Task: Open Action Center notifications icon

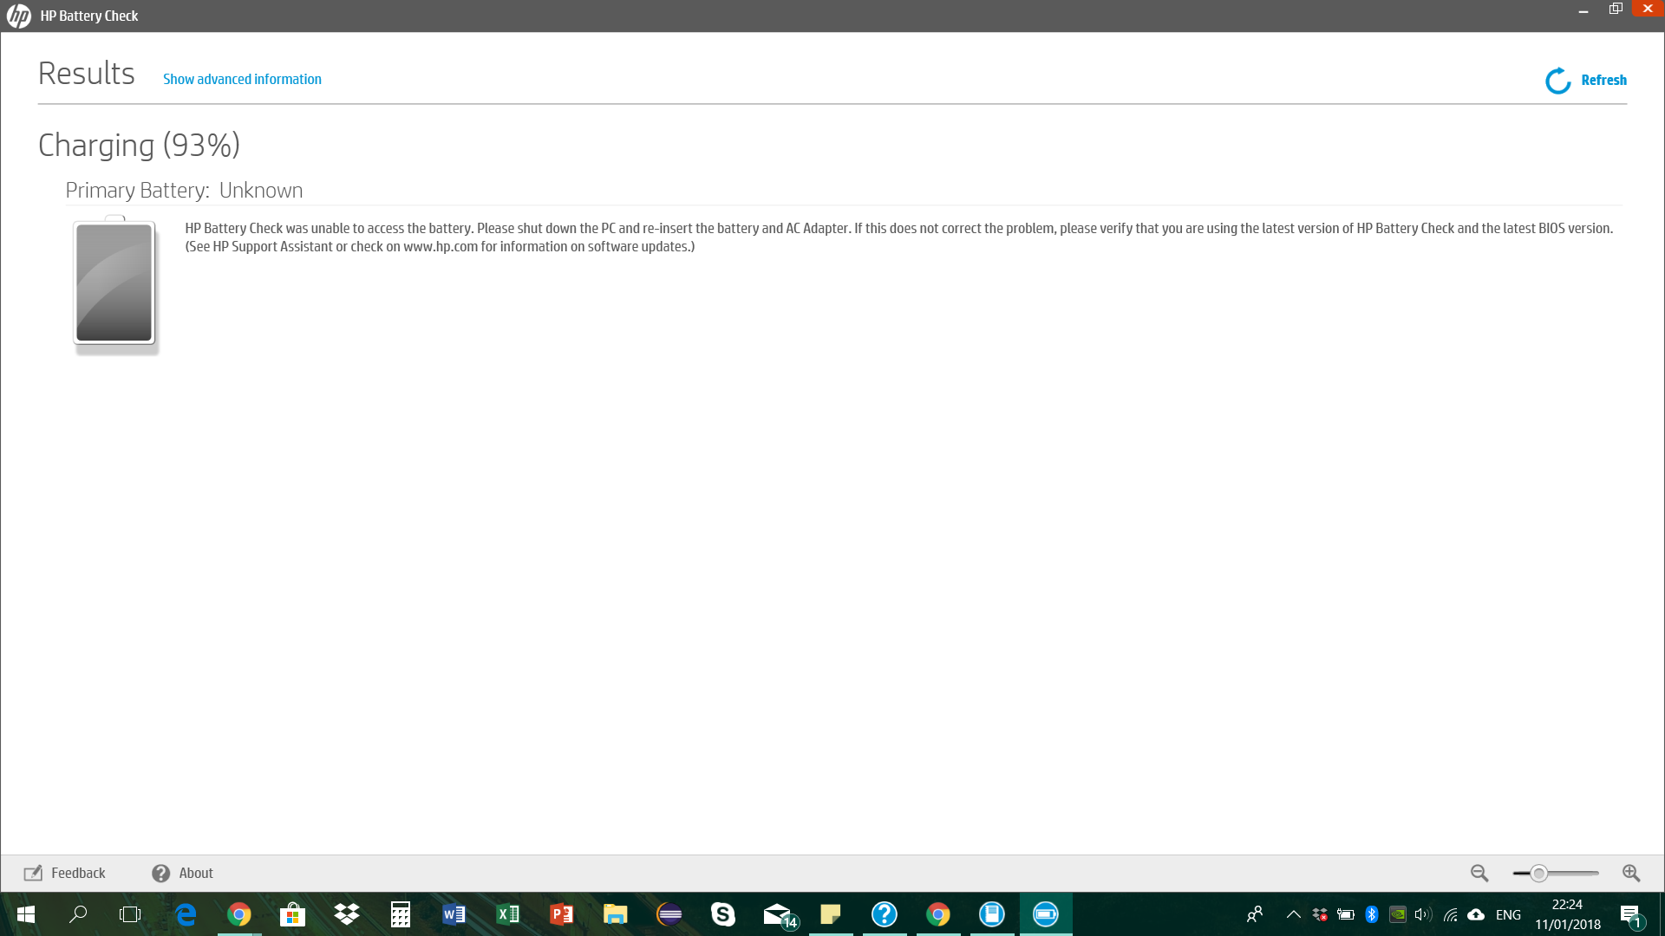Action: tap(1630, 914)
